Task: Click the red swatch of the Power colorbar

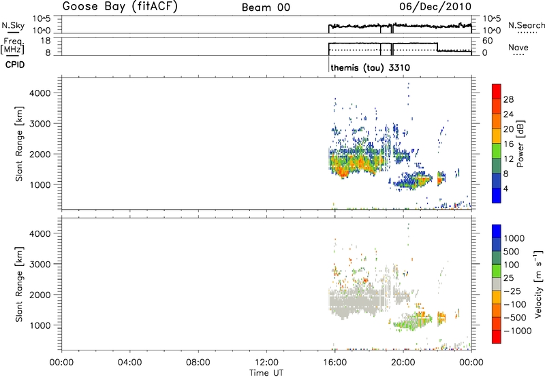Action: pyautogui.click(x=497, y=92)
